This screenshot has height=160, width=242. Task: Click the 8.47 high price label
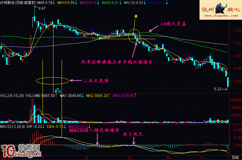click(42, 8)
